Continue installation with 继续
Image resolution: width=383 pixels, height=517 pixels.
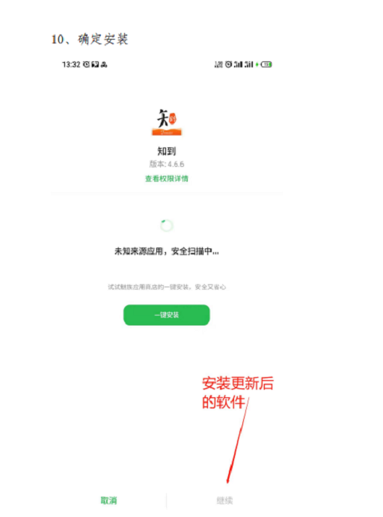225,501
